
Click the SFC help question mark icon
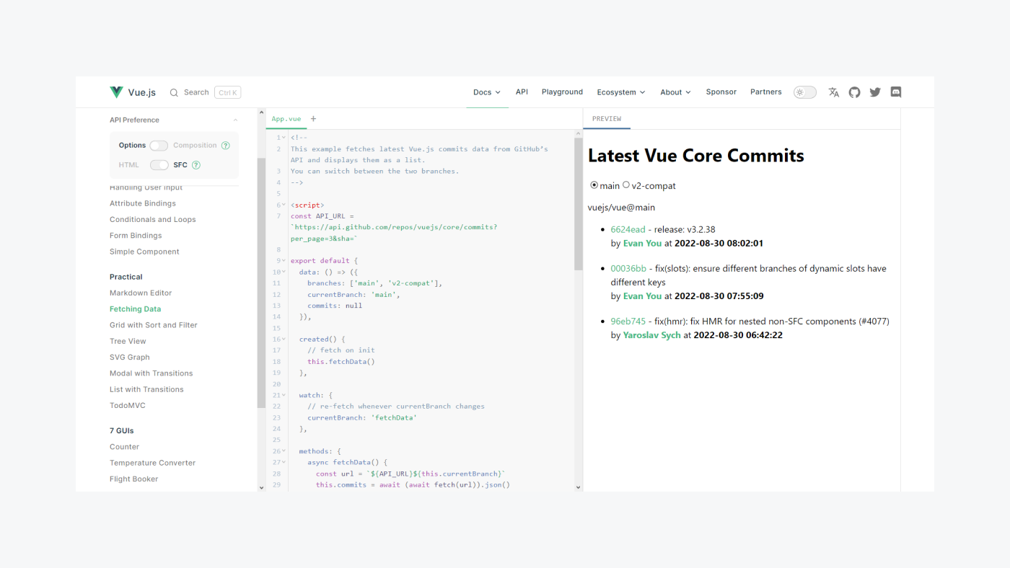(196, 164)
